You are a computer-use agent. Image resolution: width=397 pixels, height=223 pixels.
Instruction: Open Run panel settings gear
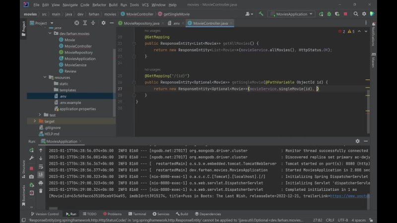357,141
